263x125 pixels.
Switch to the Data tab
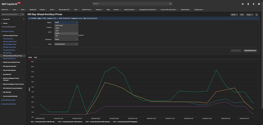pos(35,57)
